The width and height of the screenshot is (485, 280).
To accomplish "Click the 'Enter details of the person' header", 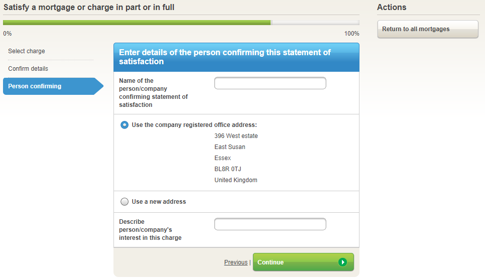I will point(224,57).
